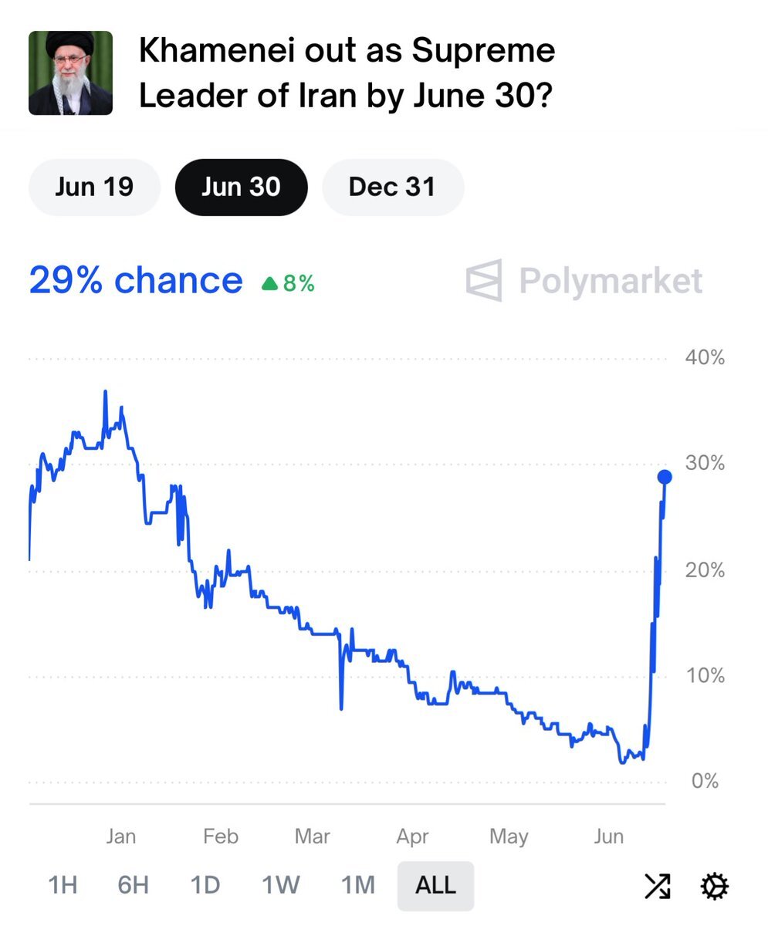Select the ALL time range

click(435, 885)
